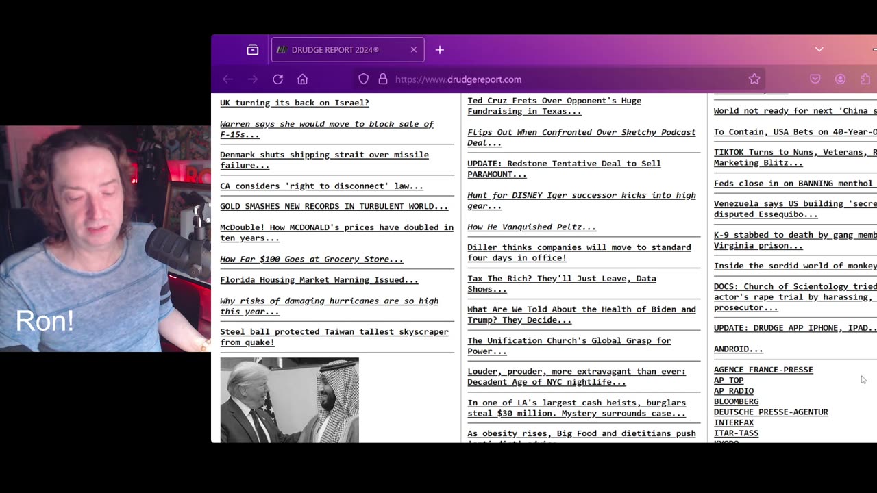Click the Trump and Saudi prince photo

289,400
